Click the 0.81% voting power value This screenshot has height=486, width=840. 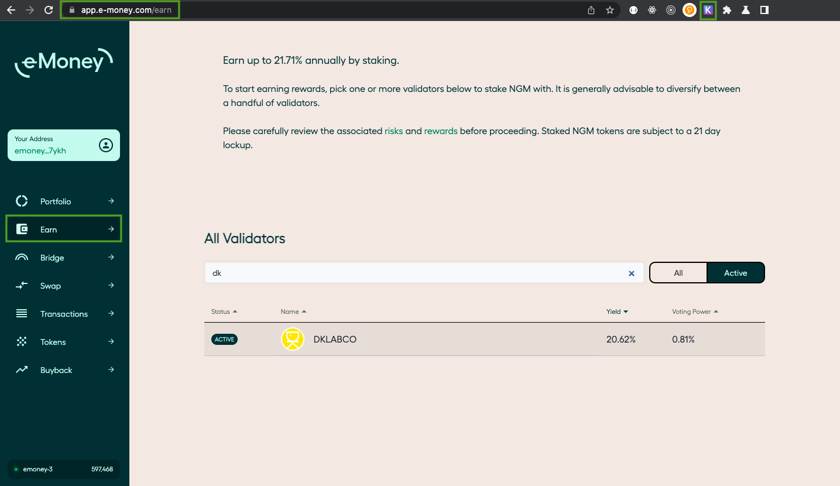(x=683, y=340)
